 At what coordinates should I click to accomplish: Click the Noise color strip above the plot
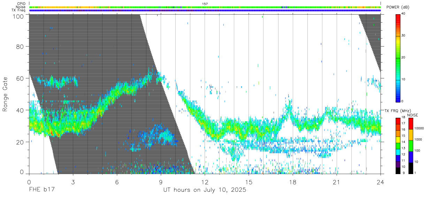pos(205,7)
